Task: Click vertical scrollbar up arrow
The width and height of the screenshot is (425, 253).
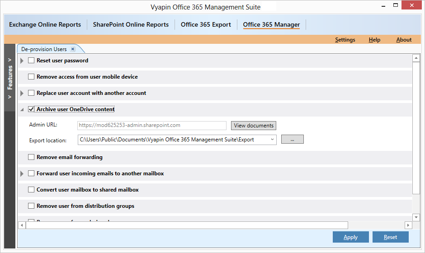Action: (416, 58)
